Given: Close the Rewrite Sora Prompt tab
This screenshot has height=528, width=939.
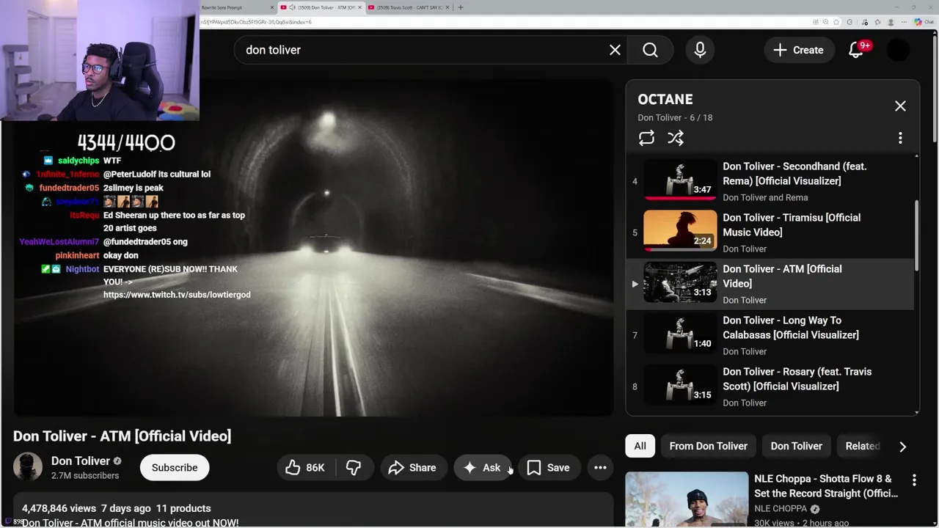Looking at the screenshot, I should (272, 7).
